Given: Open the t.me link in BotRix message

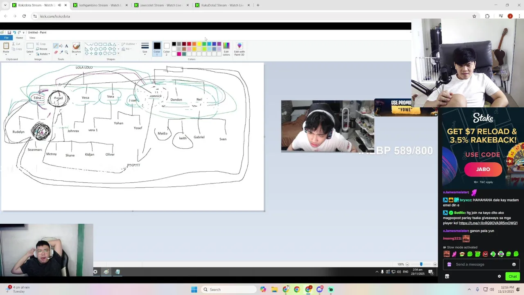Looking at the screenshot, I should 488,223.
